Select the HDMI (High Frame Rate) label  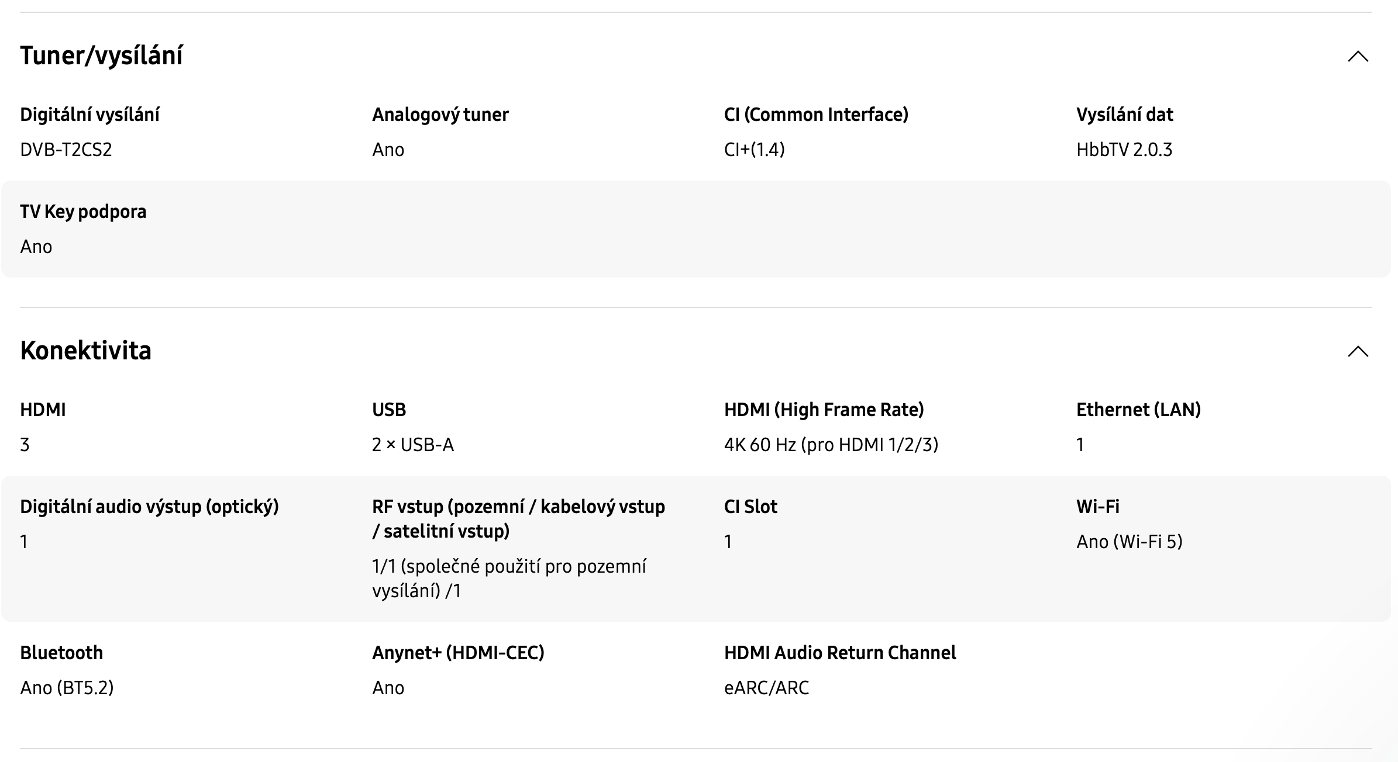[x=824, y=410]
